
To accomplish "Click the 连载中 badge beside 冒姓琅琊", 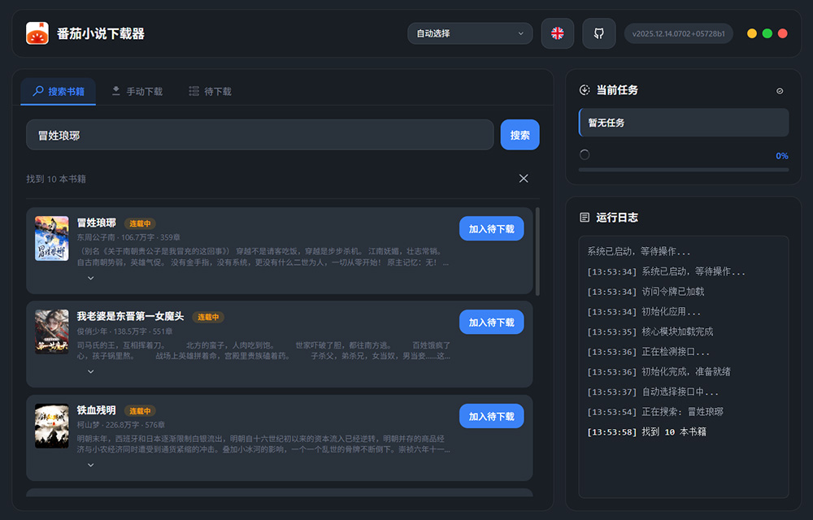I will coord(140,223).
